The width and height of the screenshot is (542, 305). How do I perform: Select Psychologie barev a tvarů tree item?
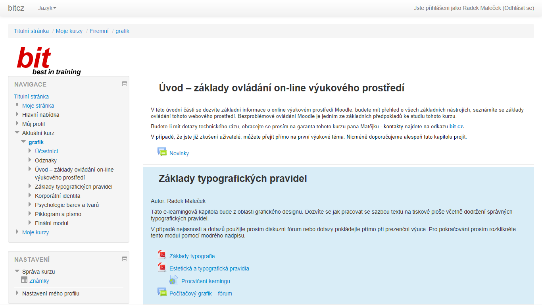click(x=67, y=205)
